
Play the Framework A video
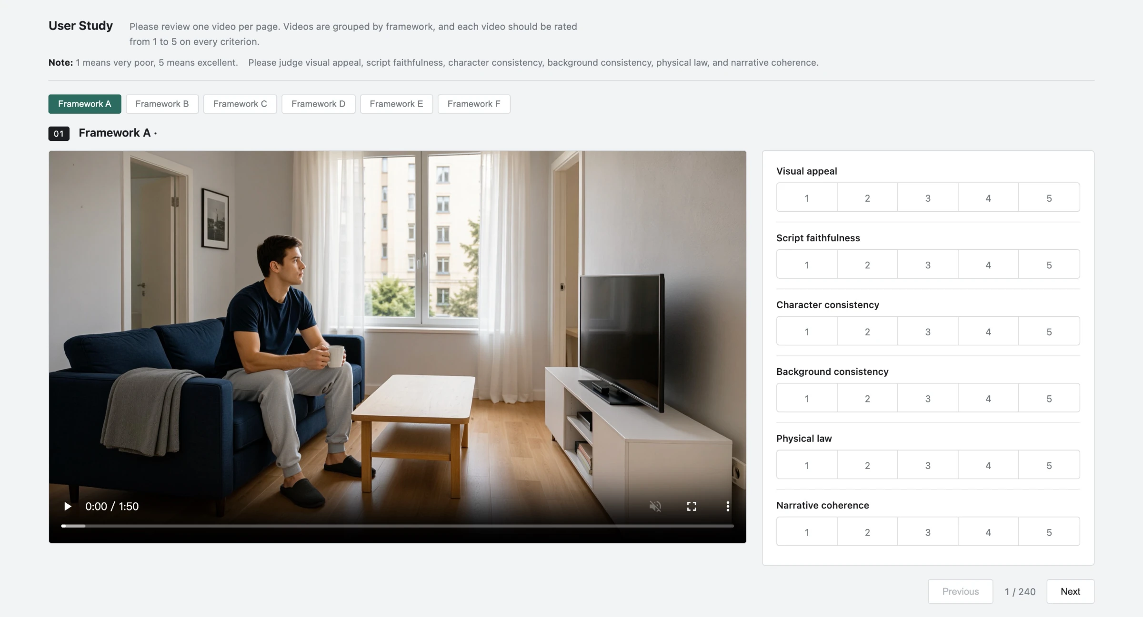pyautogui.click(x=67, y=506)
